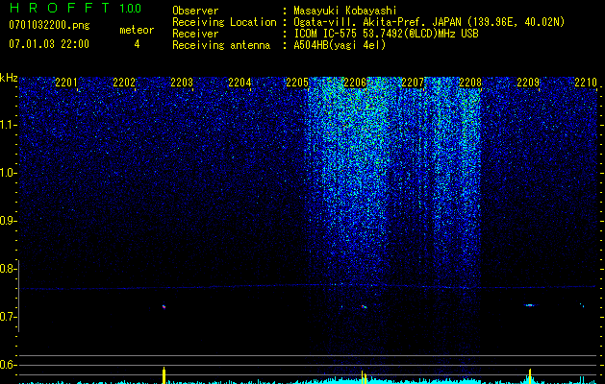The height and width of the screenshot is (384, 605).
Task: Click receiver value ICOM IC-575 53.7492 MHz USB
Action: pos(386,34)
